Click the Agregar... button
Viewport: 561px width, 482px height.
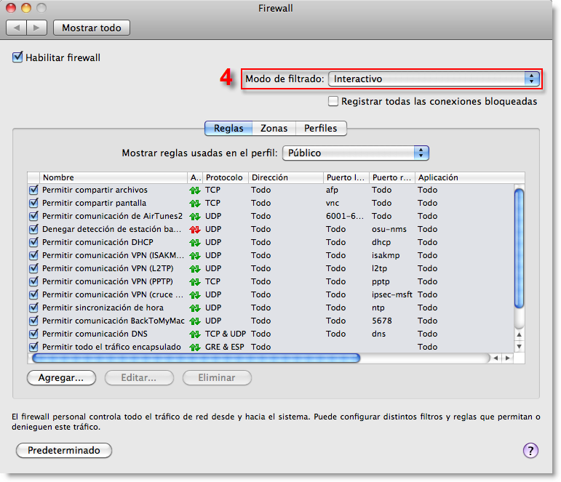(61, 378)
